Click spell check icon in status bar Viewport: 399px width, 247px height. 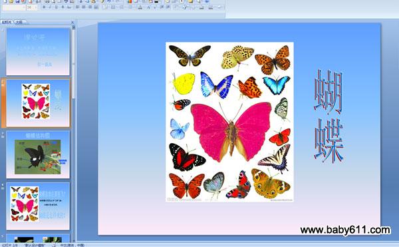(x=55, y=245)
